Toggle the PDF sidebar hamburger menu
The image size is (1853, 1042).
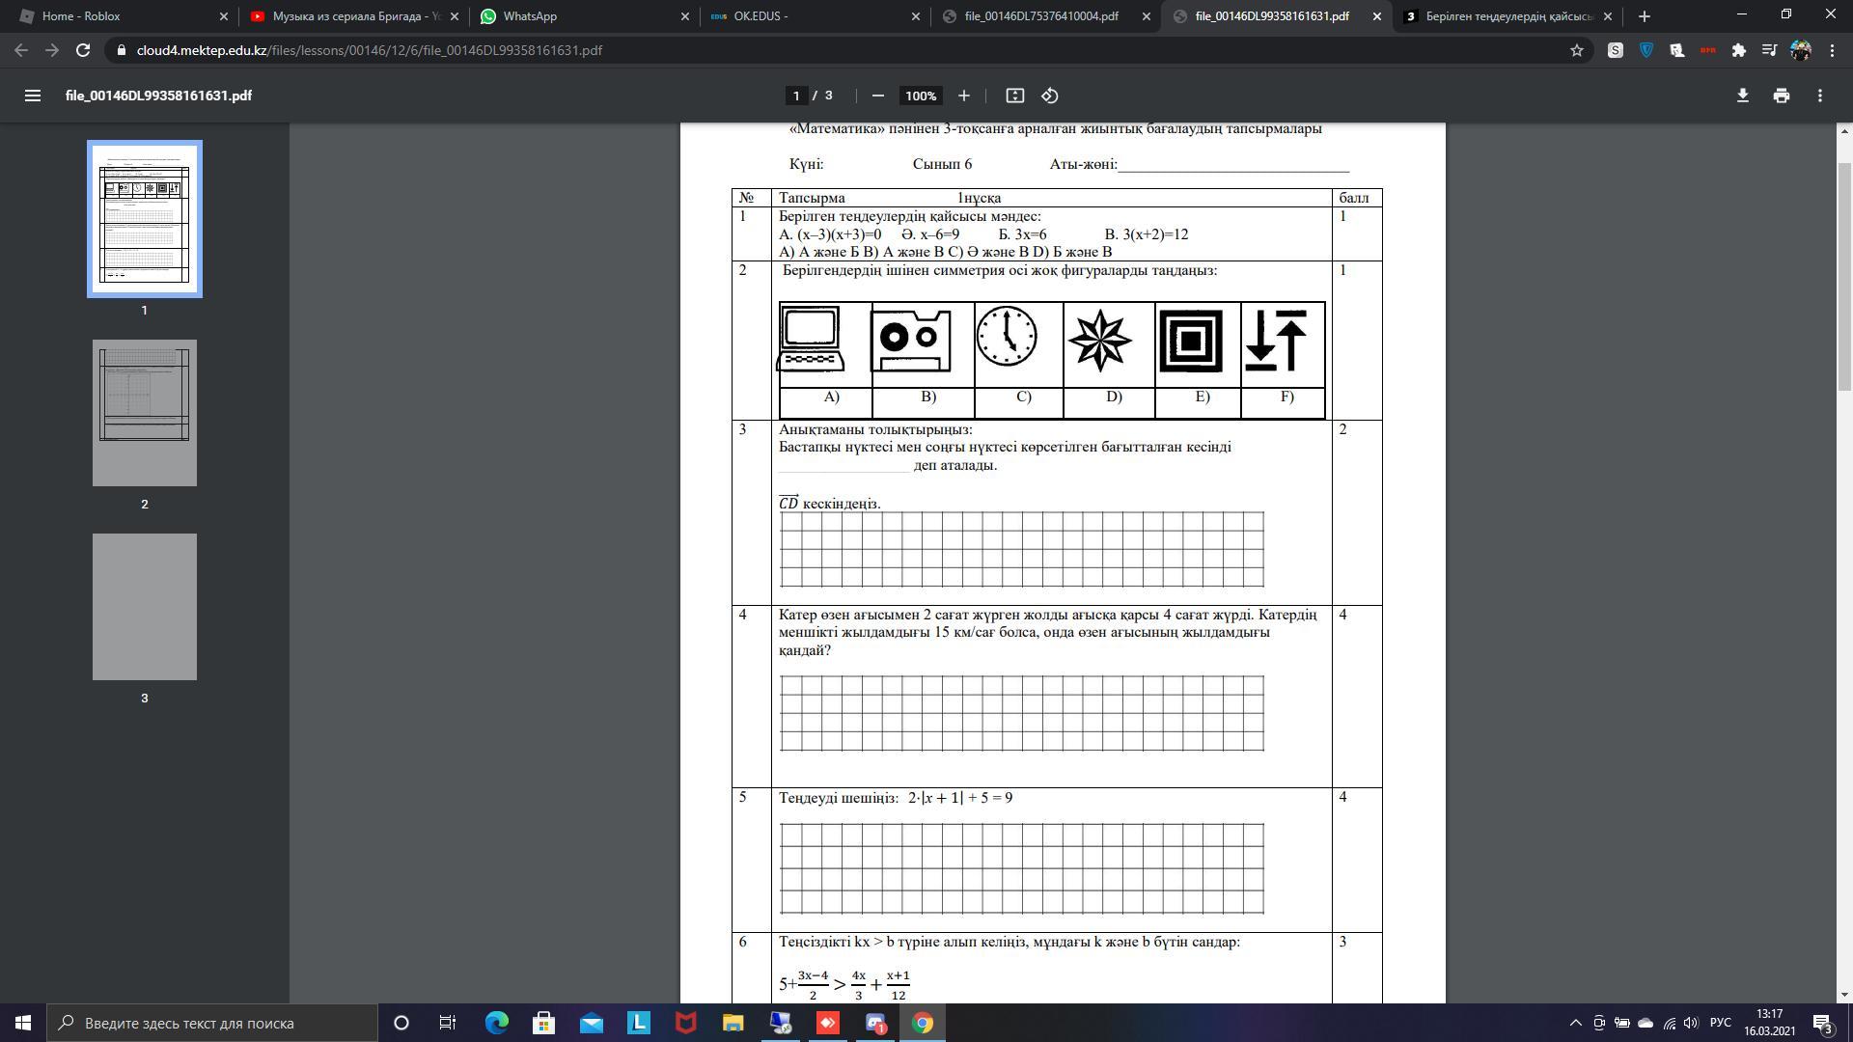pos(32,96)
